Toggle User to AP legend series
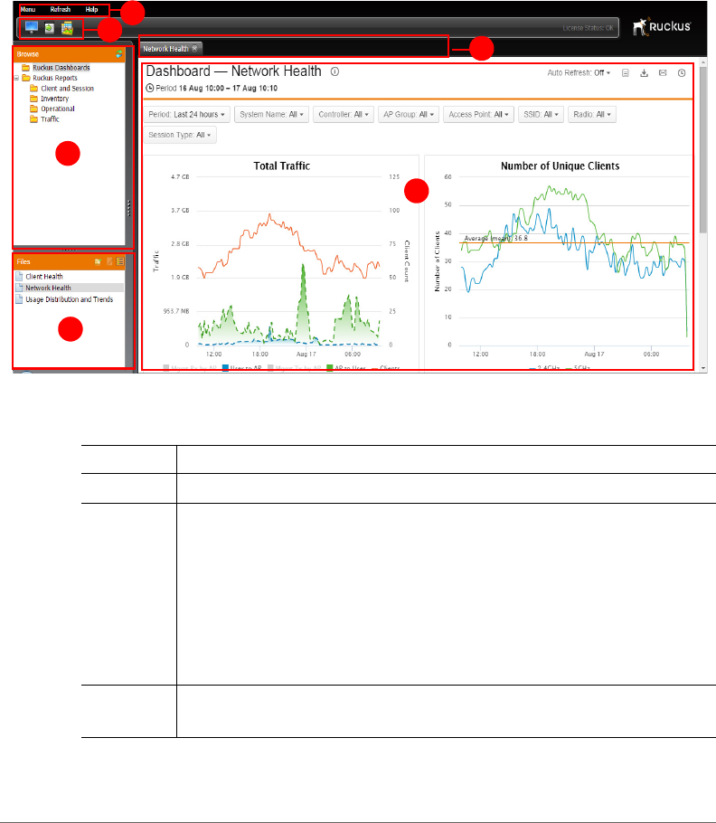The width and height of the screenshot is (716, 823). tap(241, 368)
